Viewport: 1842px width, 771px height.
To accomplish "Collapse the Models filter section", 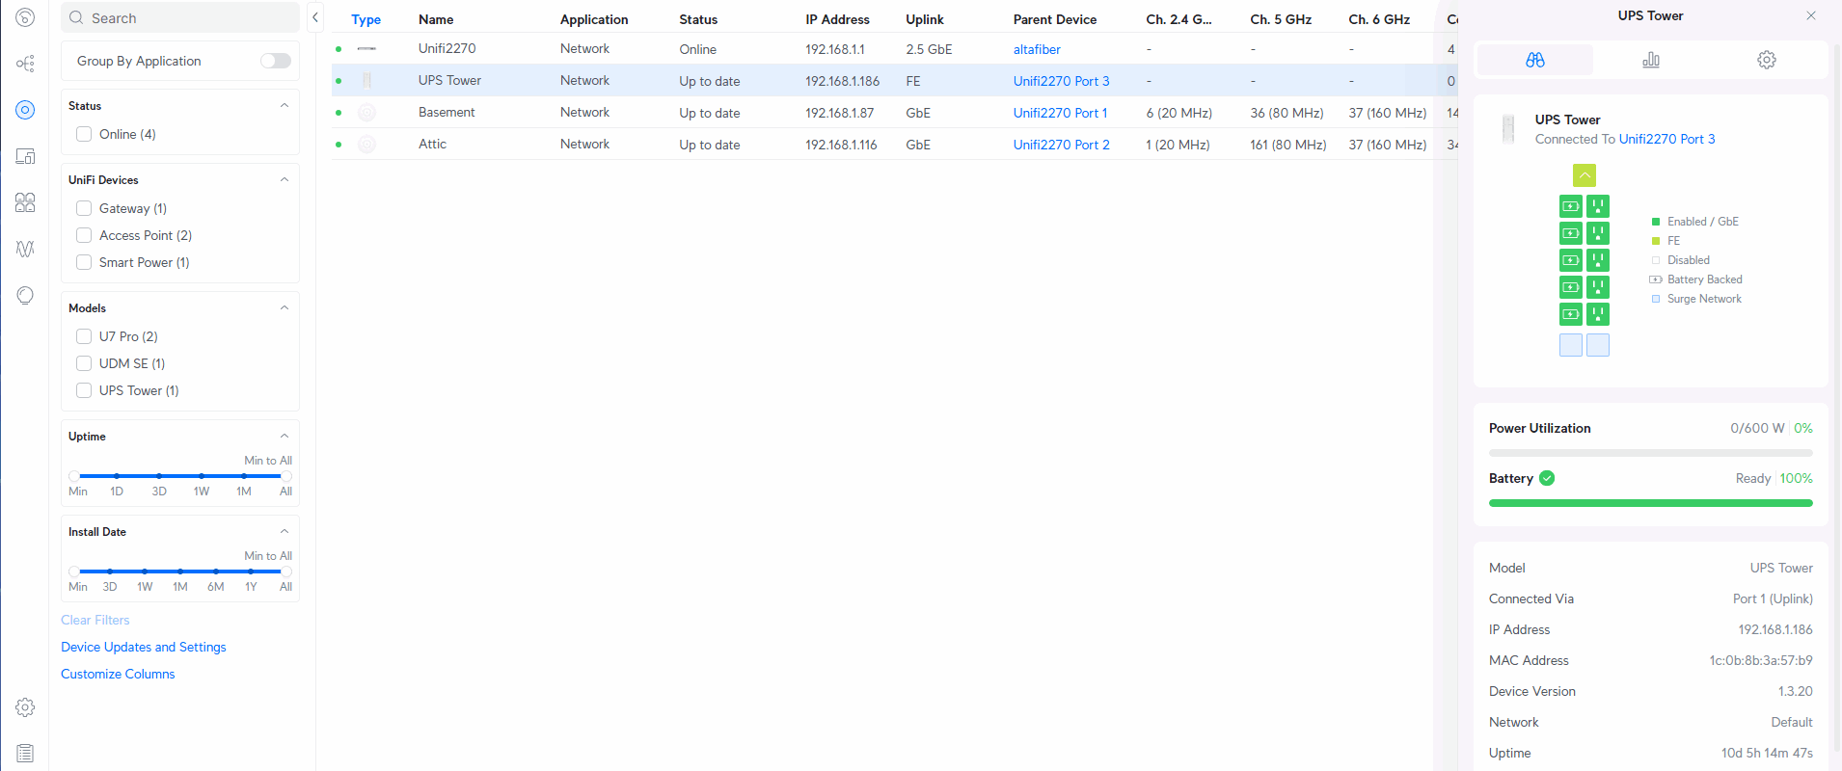I will tap(284, 308).
